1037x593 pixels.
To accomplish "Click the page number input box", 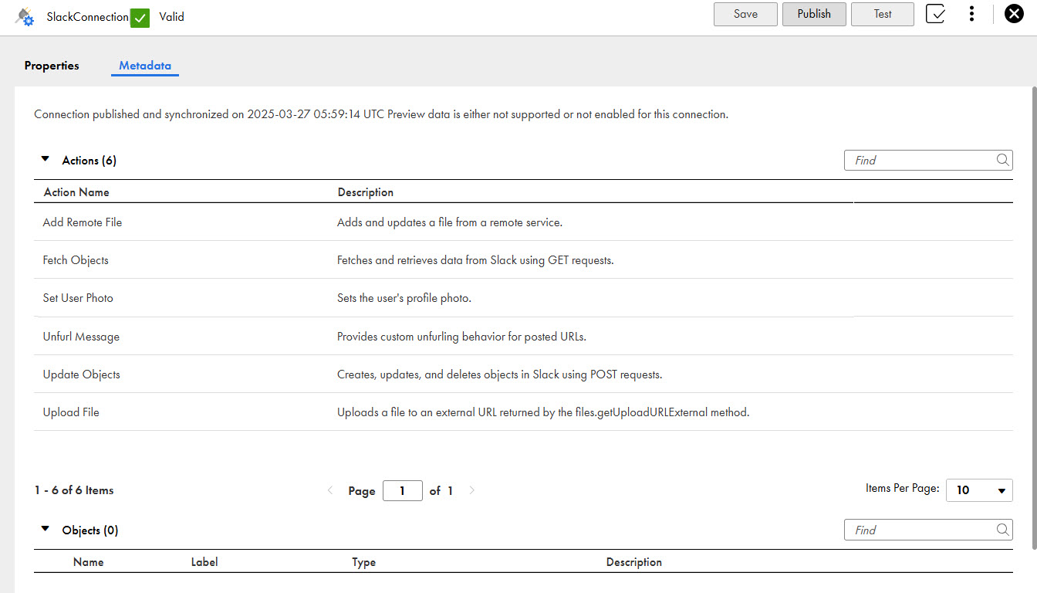I will (x=402, y=490).
